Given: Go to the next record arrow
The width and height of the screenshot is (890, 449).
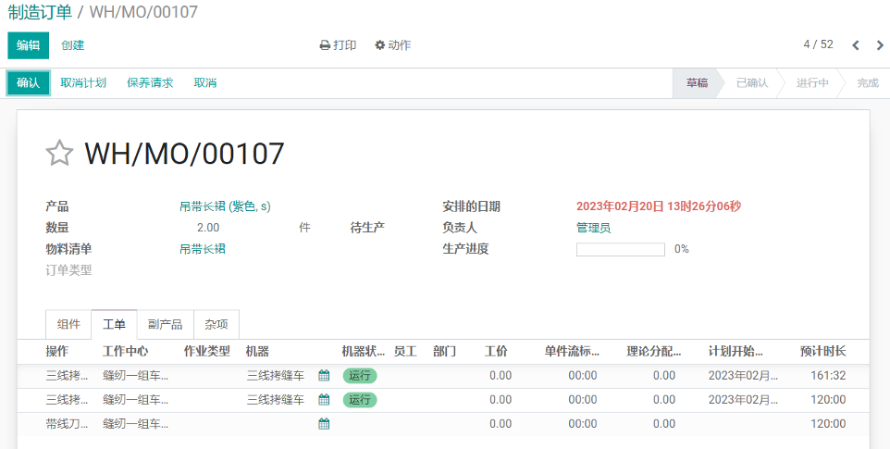Looking at the screenshot, I should (x=880, y=45).
